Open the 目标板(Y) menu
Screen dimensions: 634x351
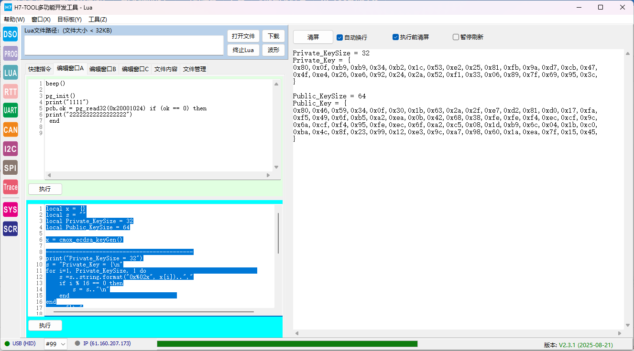pos(69,20)
